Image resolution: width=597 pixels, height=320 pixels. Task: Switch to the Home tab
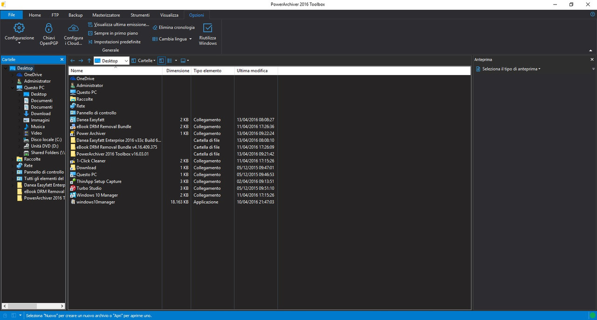pyautogui.click(x=35, y=15)
